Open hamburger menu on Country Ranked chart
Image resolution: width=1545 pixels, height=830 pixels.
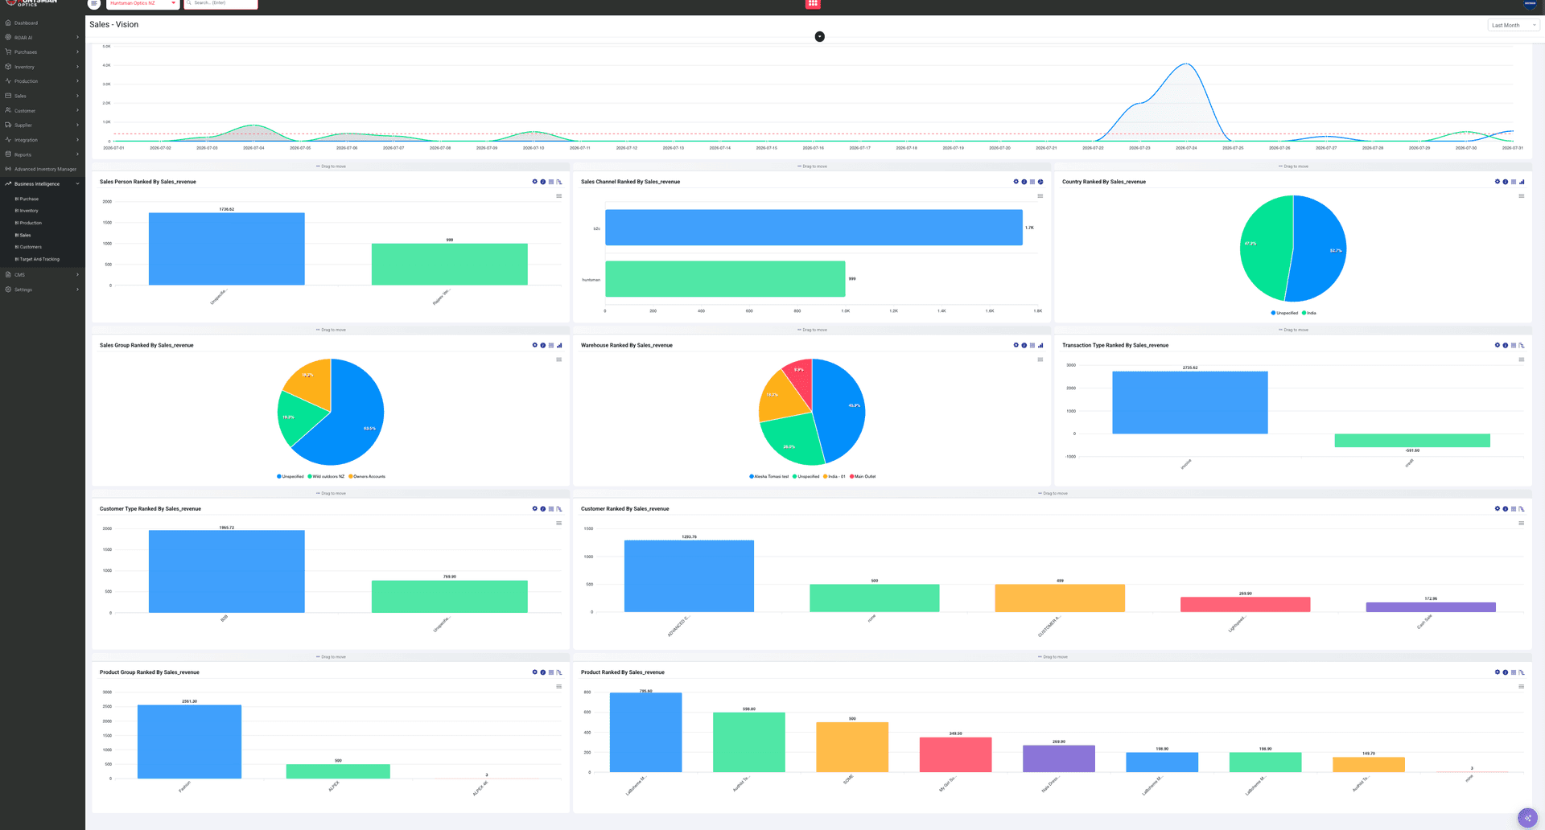(1522, 196)
